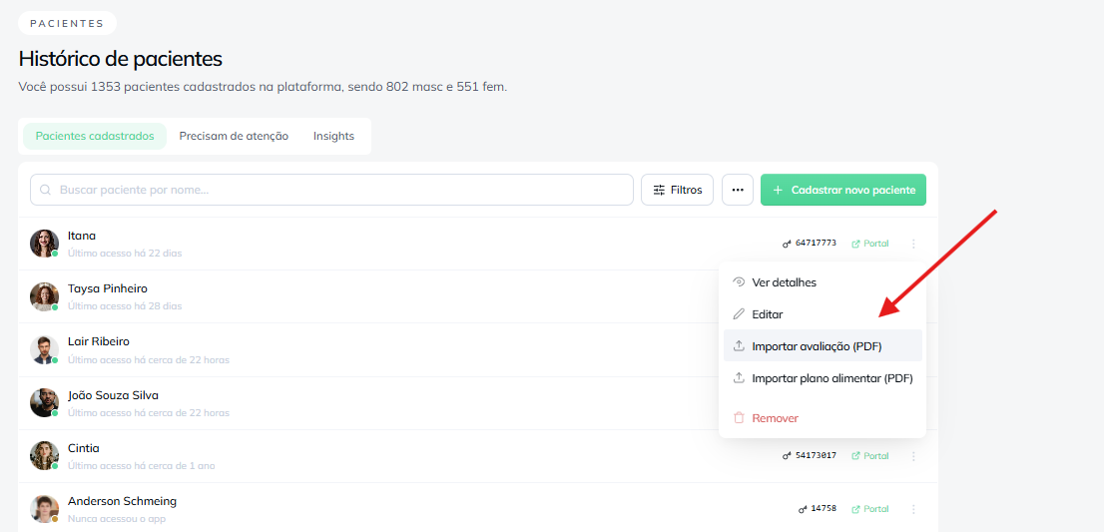Open Portal link for Cintia
Image resolution: width=1104 pixels, height=532 pixels.
point(870,456)
